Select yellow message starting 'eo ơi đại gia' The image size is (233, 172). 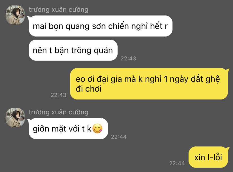(149, 84)
